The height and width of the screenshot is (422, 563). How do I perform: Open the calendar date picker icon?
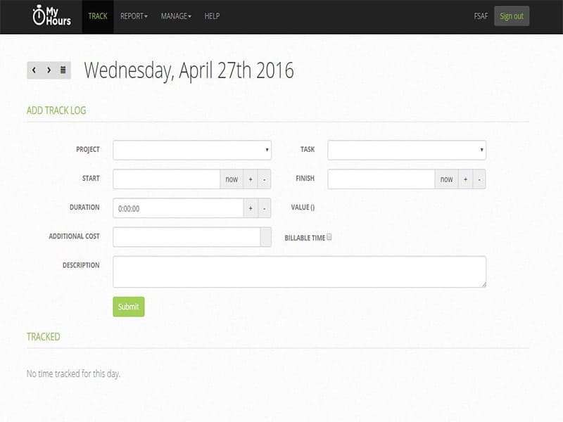63,70
